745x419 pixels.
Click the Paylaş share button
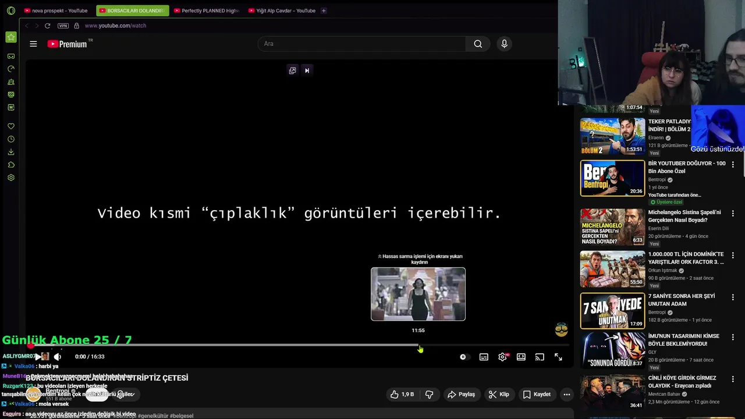pos(461,395)
